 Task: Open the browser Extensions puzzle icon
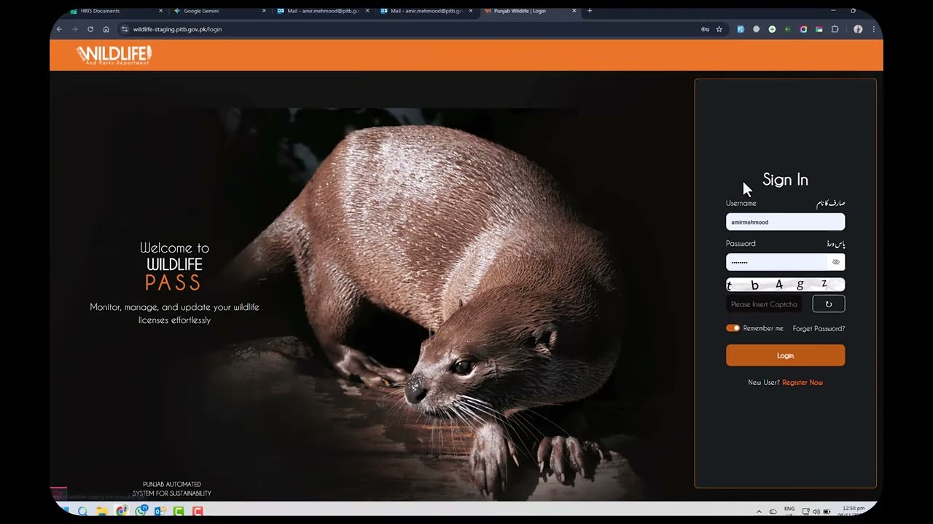click(835, 29)
